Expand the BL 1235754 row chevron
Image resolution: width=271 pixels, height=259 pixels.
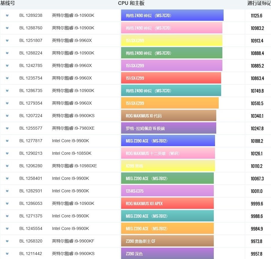[7, 78]
